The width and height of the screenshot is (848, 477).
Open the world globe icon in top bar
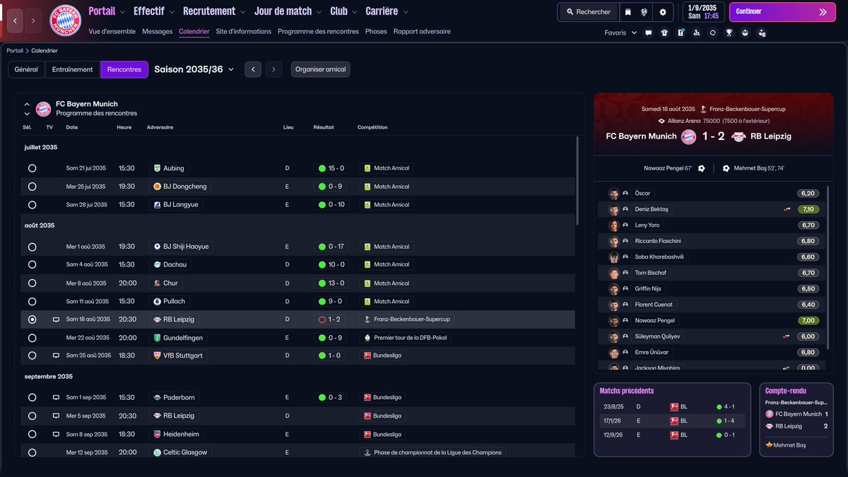click(644, 12)
